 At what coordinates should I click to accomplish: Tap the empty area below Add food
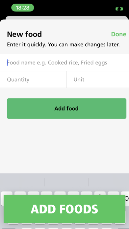coord(64,146)
